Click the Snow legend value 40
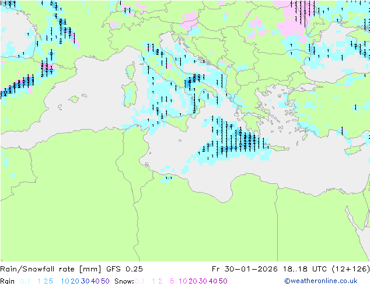 click(213, 281)
